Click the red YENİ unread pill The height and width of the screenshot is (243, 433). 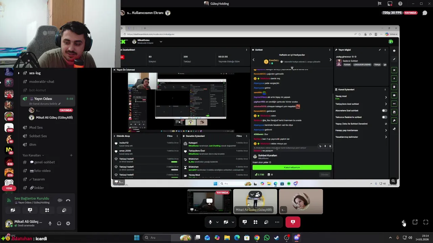[9, 188]
